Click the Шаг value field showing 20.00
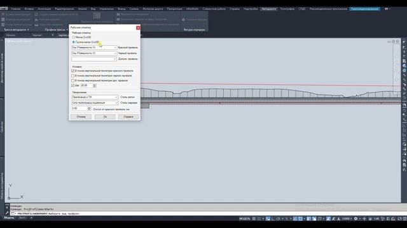Screen dimensions: 407x228 pos(86,85)
